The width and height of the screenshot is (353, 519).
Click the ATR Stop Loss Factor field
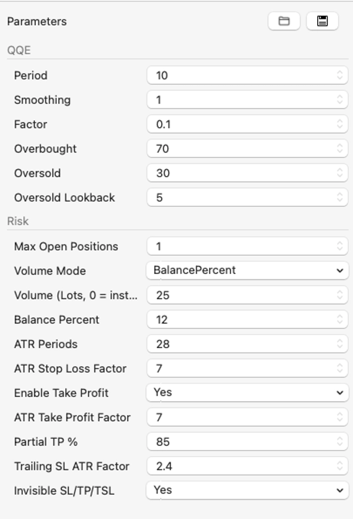(241, 369)
